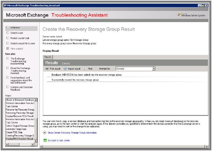Click Print report text button
The image size is (212, 151).
click(55, 69)
